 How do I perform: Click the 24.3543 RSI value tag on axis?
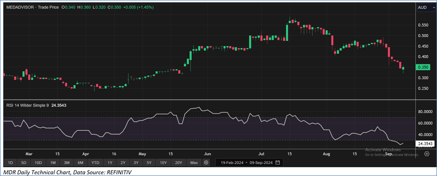pos(425,143)
